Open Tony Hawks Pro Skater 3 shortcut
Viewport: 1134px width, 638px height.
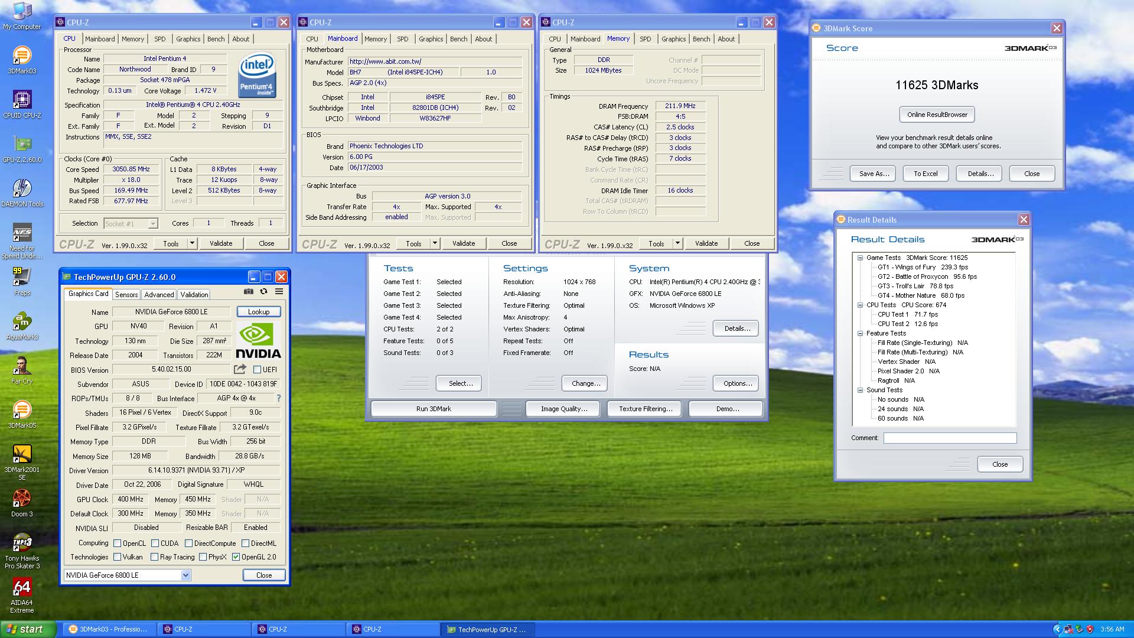[22, 551]
